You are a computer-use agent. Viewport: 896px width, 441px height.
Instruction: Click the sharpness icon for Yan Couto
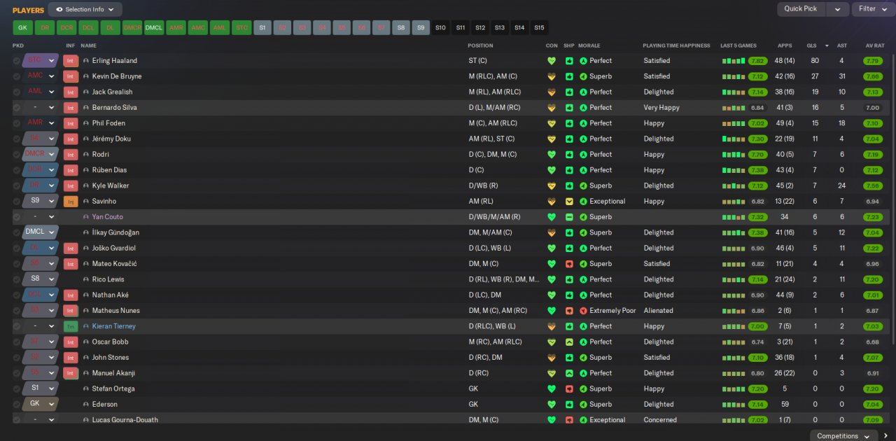click(570, 217)
